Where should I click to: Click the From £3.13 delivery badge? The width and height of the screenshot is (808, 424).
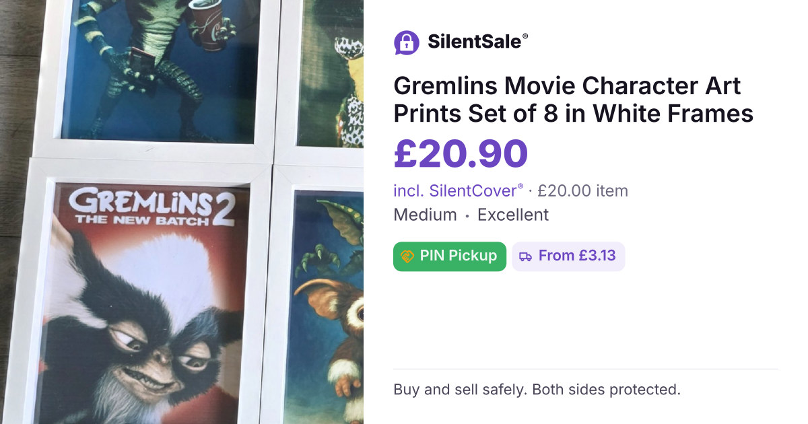[x=568, y=256]
